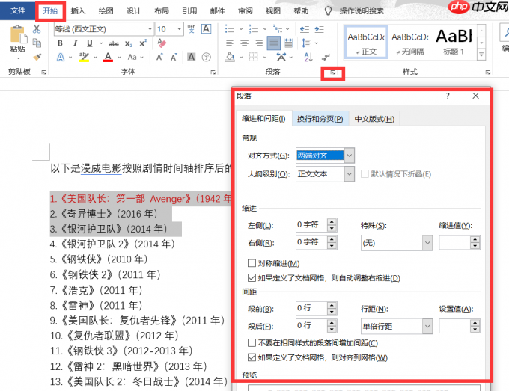The image size is (509, 391).
Task: Click the Decrease Font Size icon
Action: click(174, 58)
